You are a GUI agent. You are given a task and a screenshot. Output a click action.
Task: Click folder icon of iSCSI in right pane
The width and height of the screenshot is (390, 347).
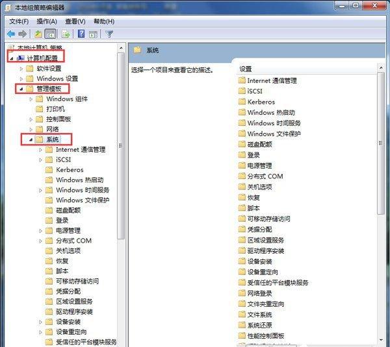pos(242,91)
